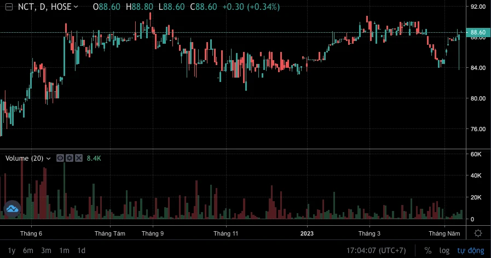Click the 88.60 current price label
Image resolution: width=491 pixels, height=258 pixels.
tap(478, 33)
